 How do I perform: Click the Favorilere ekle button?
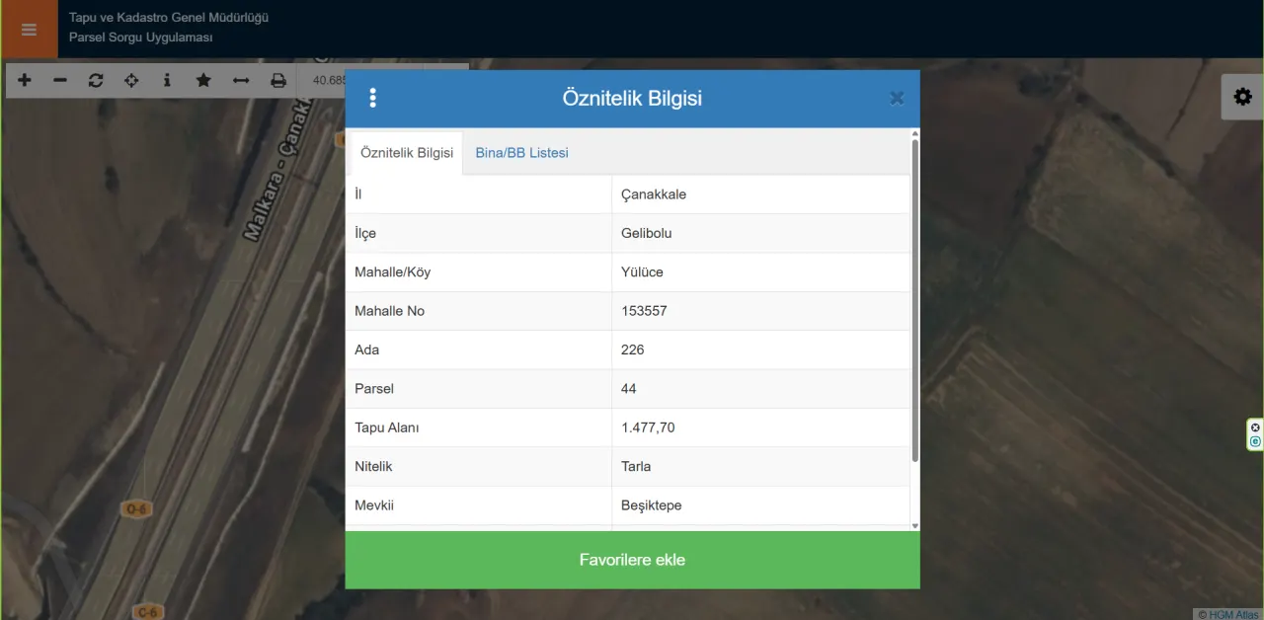[x=632, y=560]
